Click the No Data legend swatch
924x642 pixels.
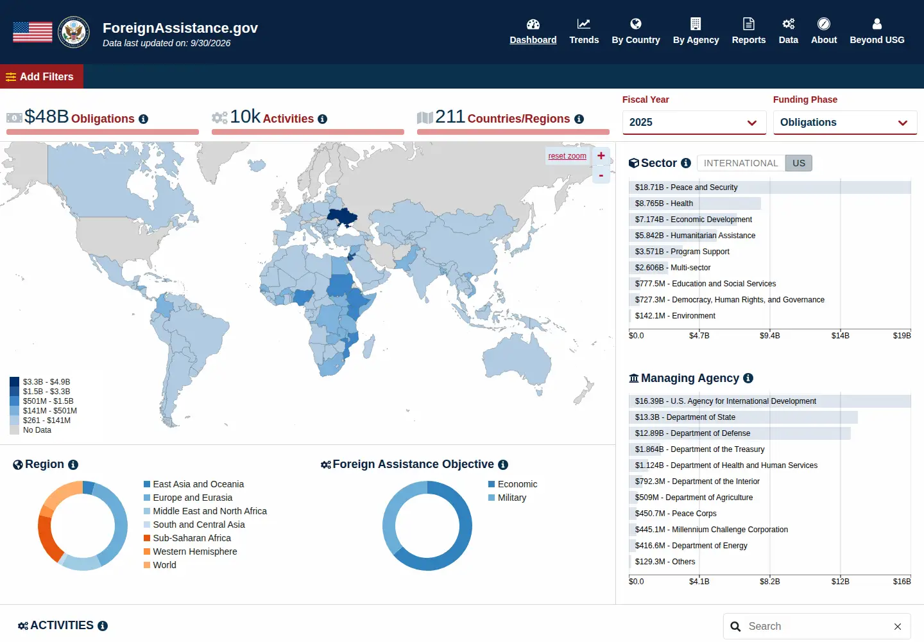pyautogui.click(x=14, y=430)
